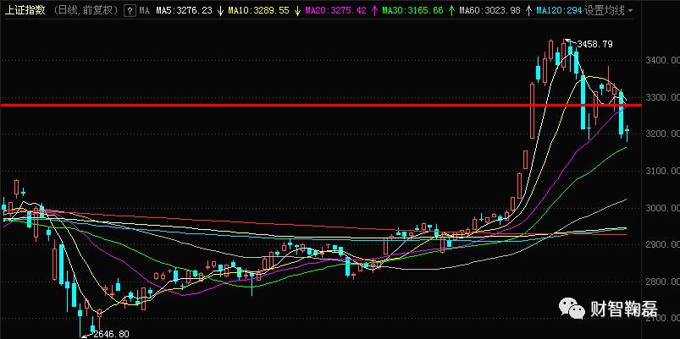This screenshot has width=680, height=339.
Task: Click the MA10 yellow down arrow indicator
Action: (297, 11)
